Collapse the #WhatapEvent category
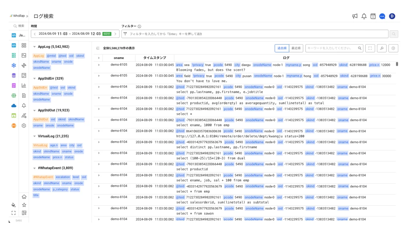Image resolution: width=409 pixels, height=233 pixels. tap(34, 168)
